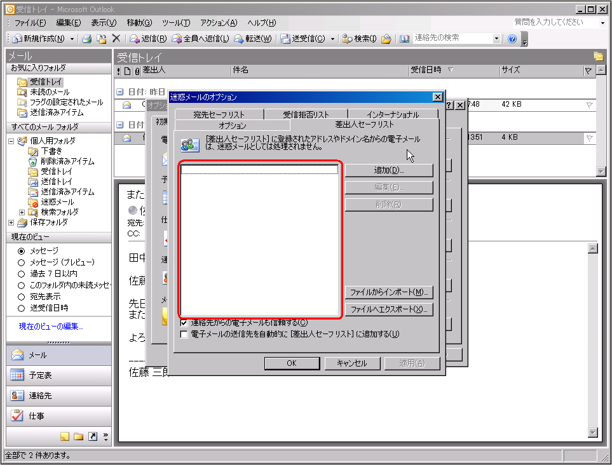This screenshot has height=465, width=612.
Task: Open the International (インターナショナル) tab
Action: coord(393,114)
